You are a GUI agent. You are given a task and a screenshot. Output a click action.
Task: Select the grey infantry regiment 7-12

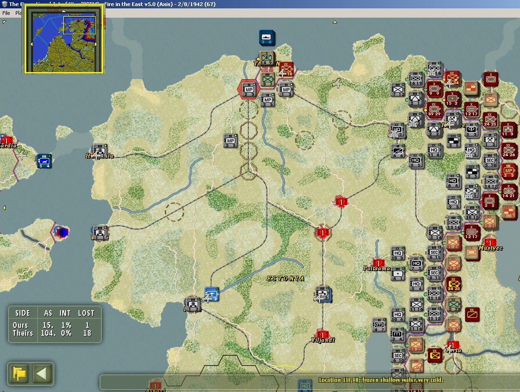click(x=398, y=90)
